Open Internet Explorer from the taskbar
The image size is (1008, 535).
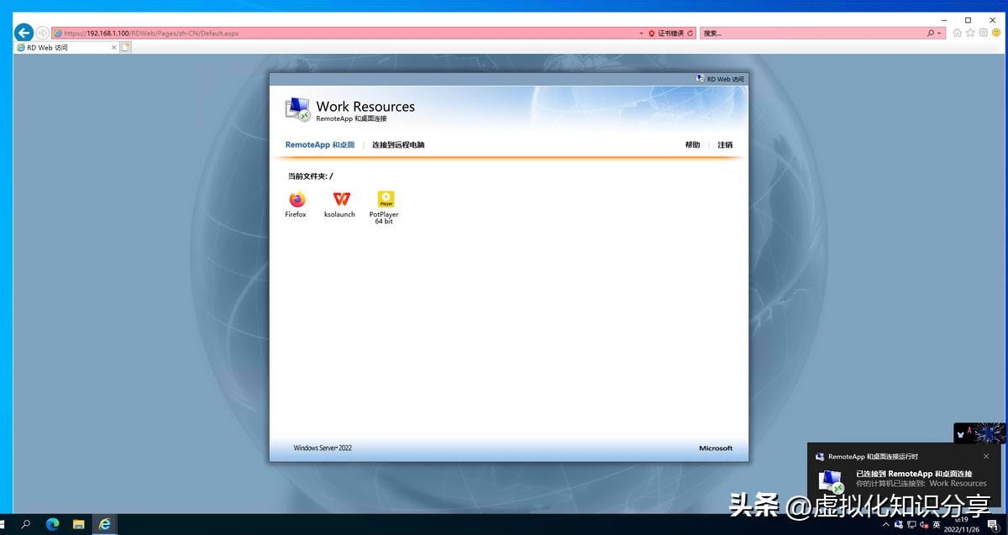pyautogui.click(x=105, y=524)
